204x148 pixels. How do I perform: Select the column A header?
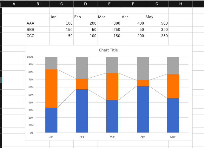14,4
